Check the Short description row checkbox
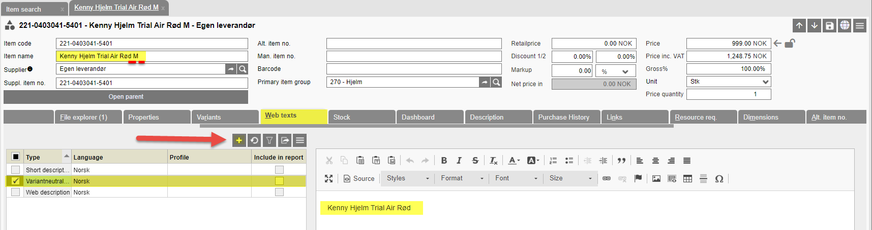The height and width of the screenshot is (230, 872). (x=15, y=170)
